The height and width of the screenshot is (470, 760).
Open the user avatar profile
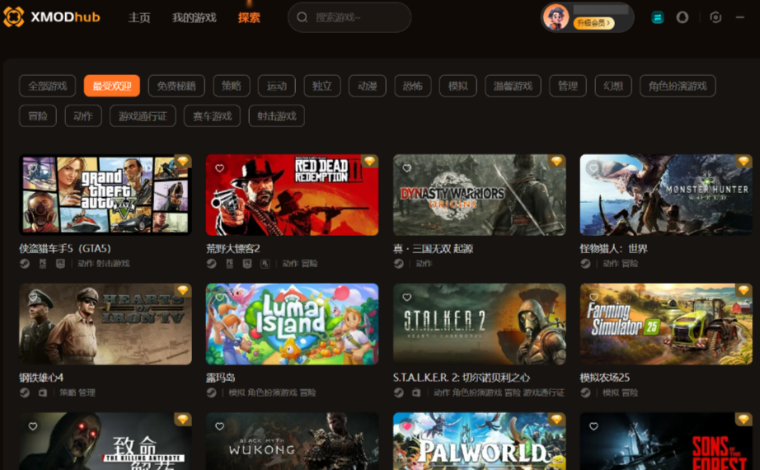[x=556, y=17]
